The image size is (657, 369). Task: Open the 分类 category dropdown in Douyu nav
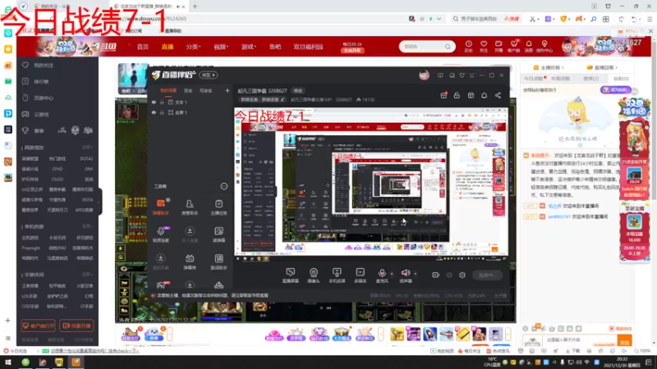(x=193, y=47)
